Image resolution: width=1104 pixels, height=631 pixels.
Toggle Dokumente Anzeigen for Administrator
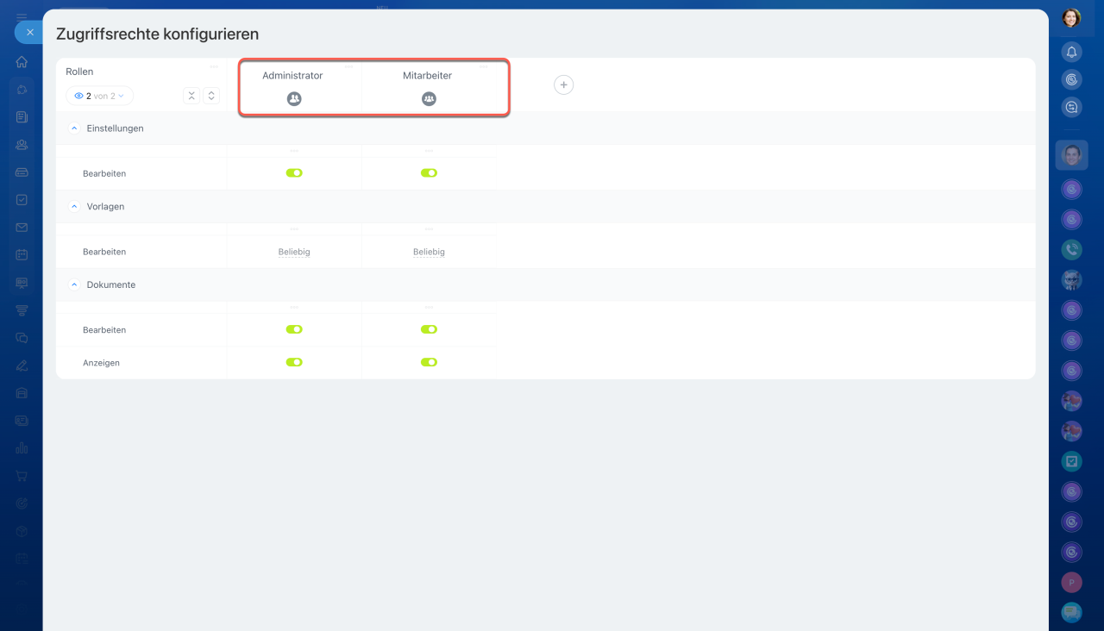tap(294, 362)
